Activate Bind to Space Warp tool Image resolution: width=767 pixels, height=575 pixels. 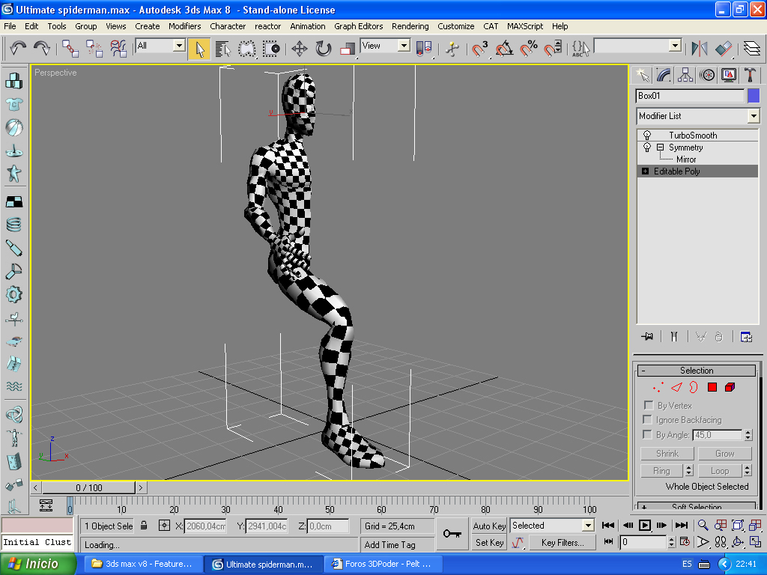click(x=118, y=48)
